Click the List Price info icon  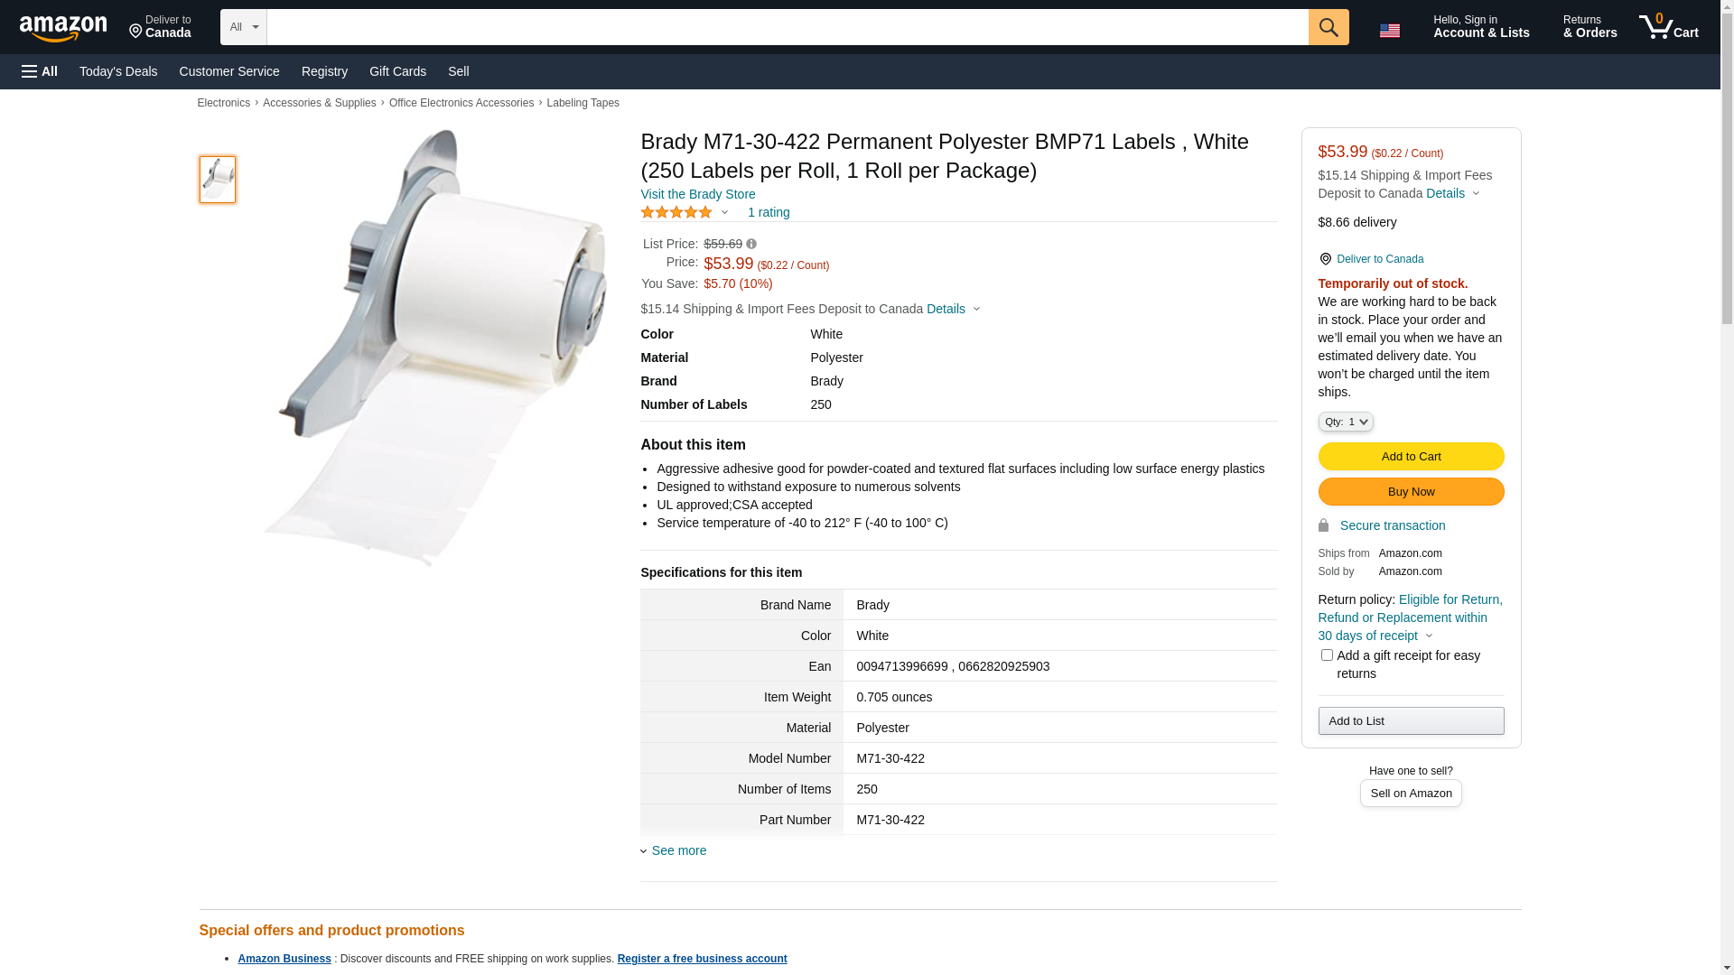[751, 244]
